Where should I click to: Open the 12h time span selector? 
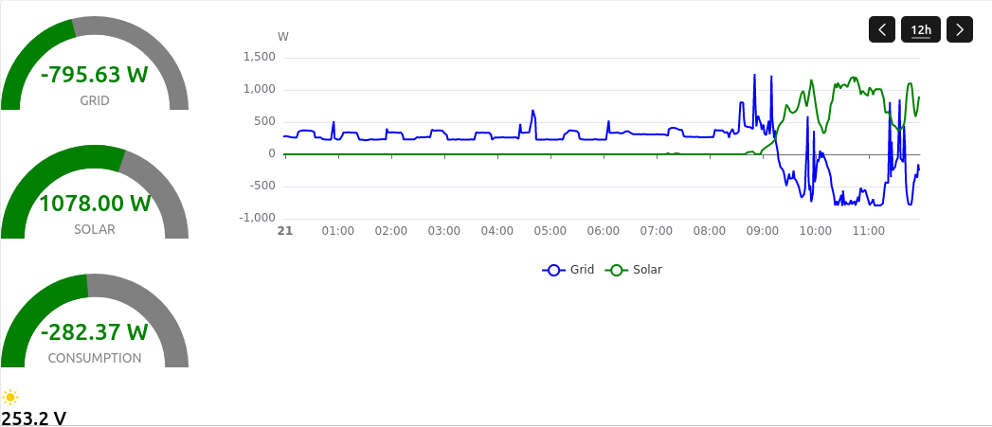point(921,30)
